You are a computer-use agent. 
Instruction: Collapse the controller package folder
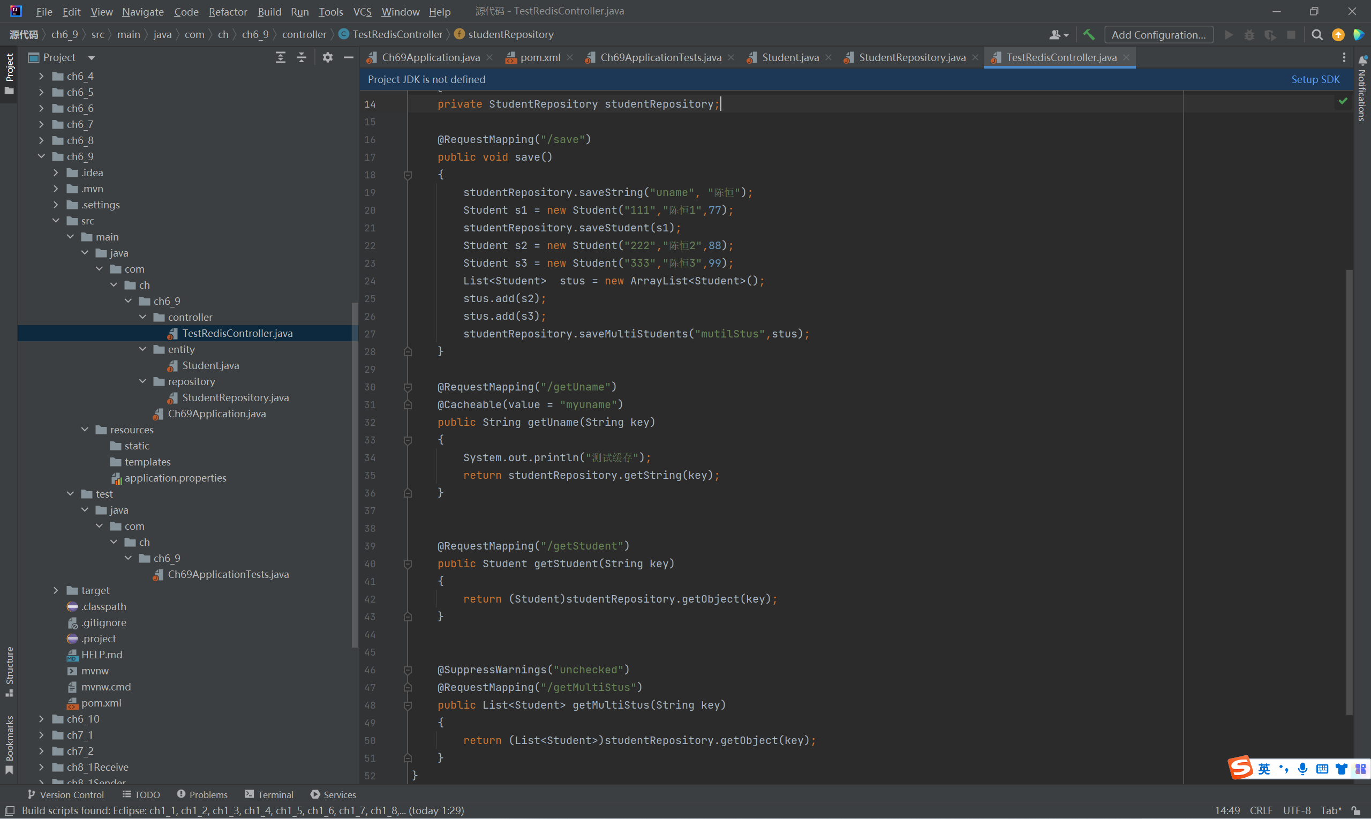click(x=142, y=317)
